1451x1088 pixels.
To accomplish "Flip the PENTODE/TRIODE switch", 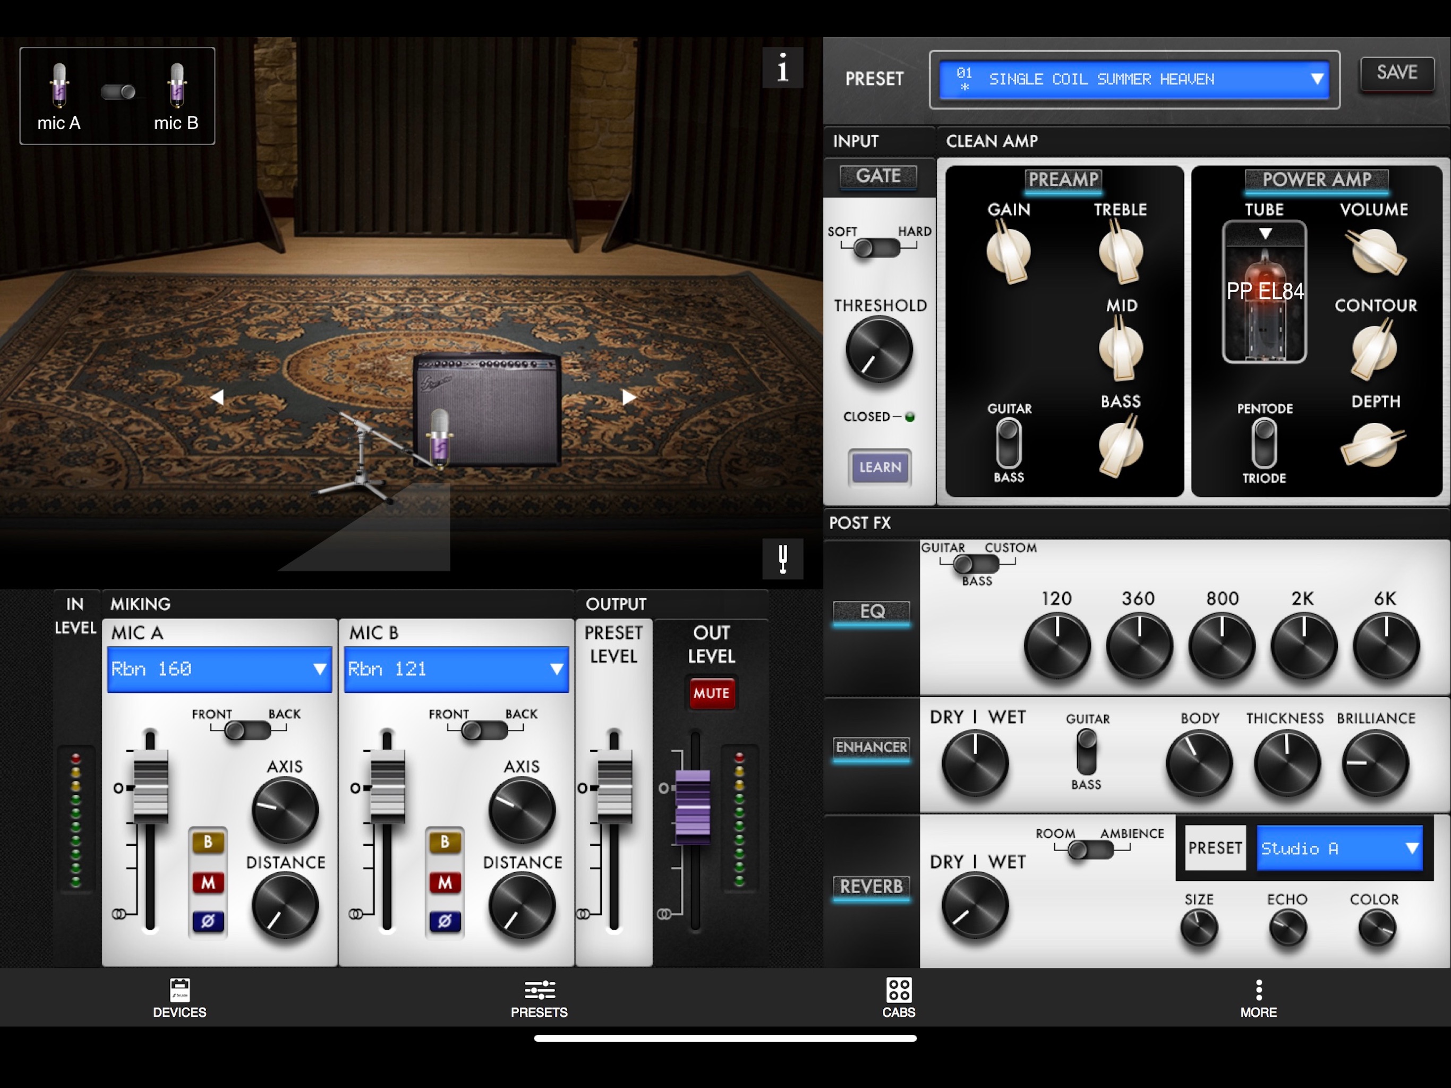I will tap(1264, 443).
